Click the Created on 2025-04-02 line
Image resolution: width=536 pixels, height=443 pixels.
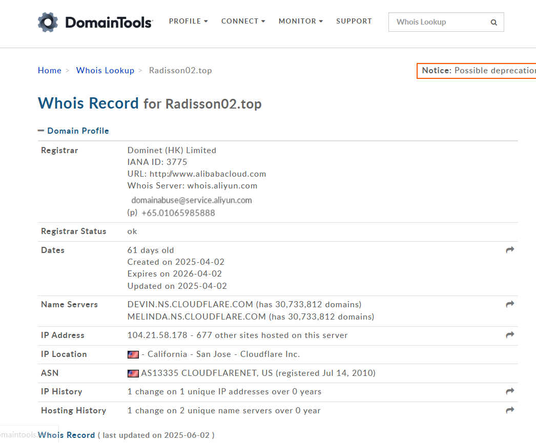point(176,262)
